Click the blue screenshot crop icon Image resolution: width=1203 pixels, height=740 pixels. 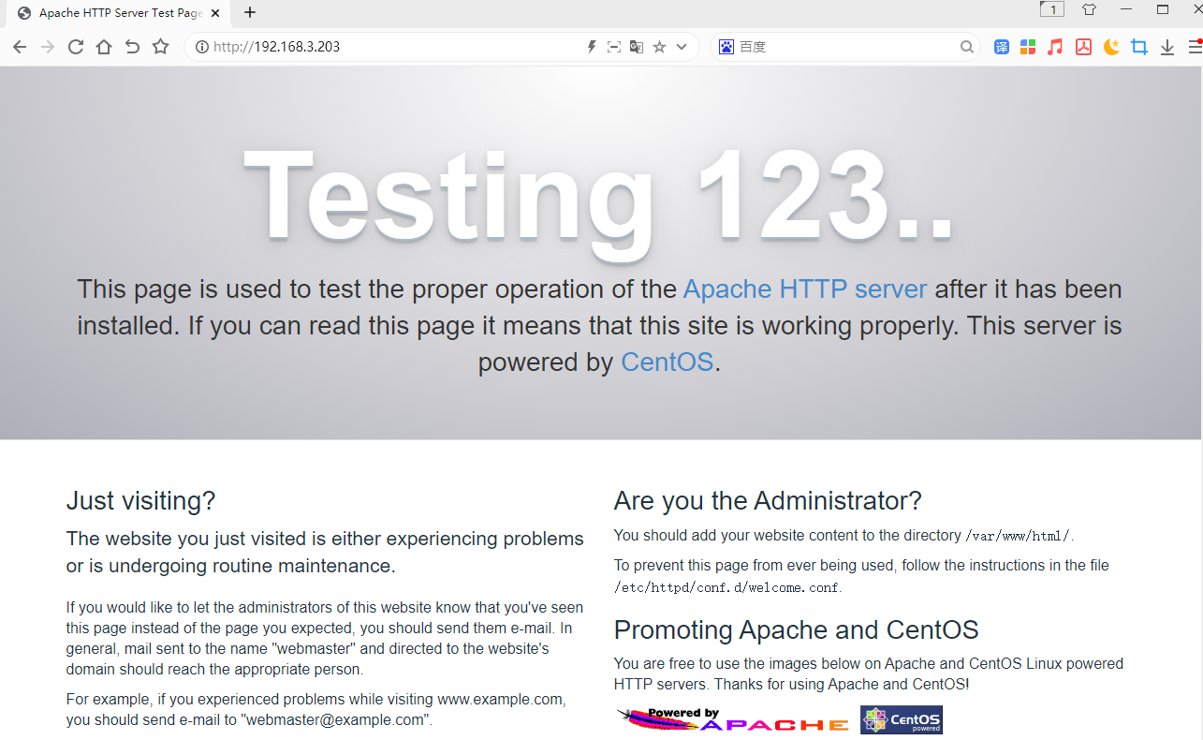(1139, 47)
